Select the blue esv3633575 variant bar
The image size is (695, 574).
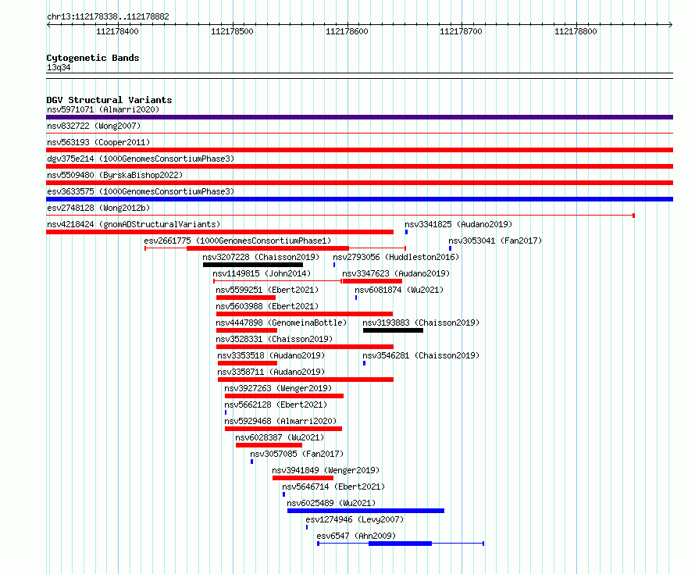(x=359, y=199)
